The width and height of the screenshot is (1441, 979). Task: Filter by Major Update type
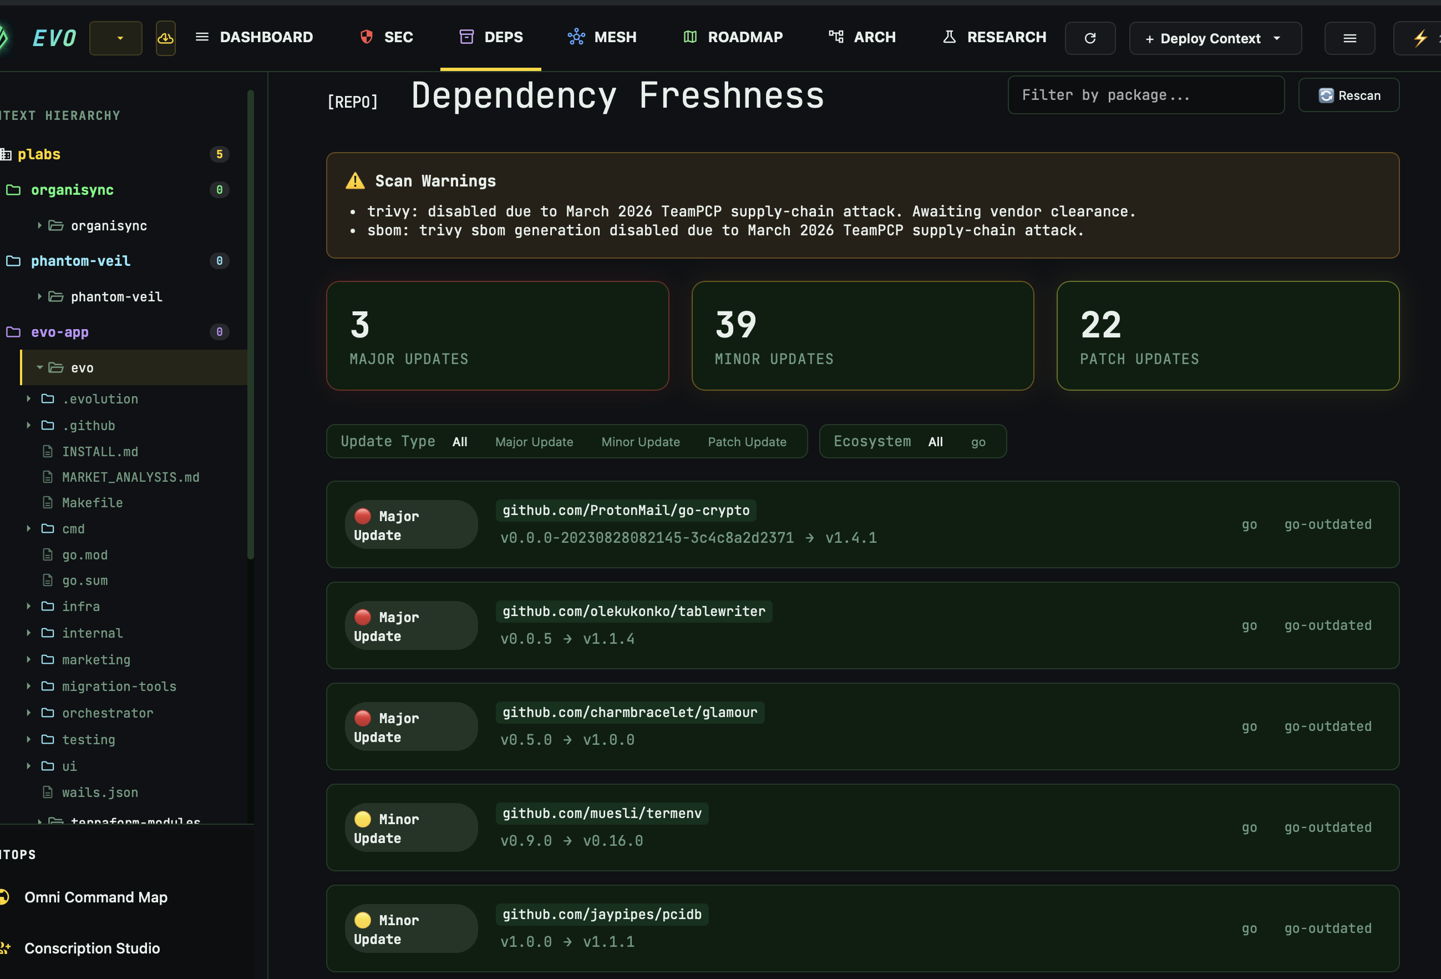(534, 442)
